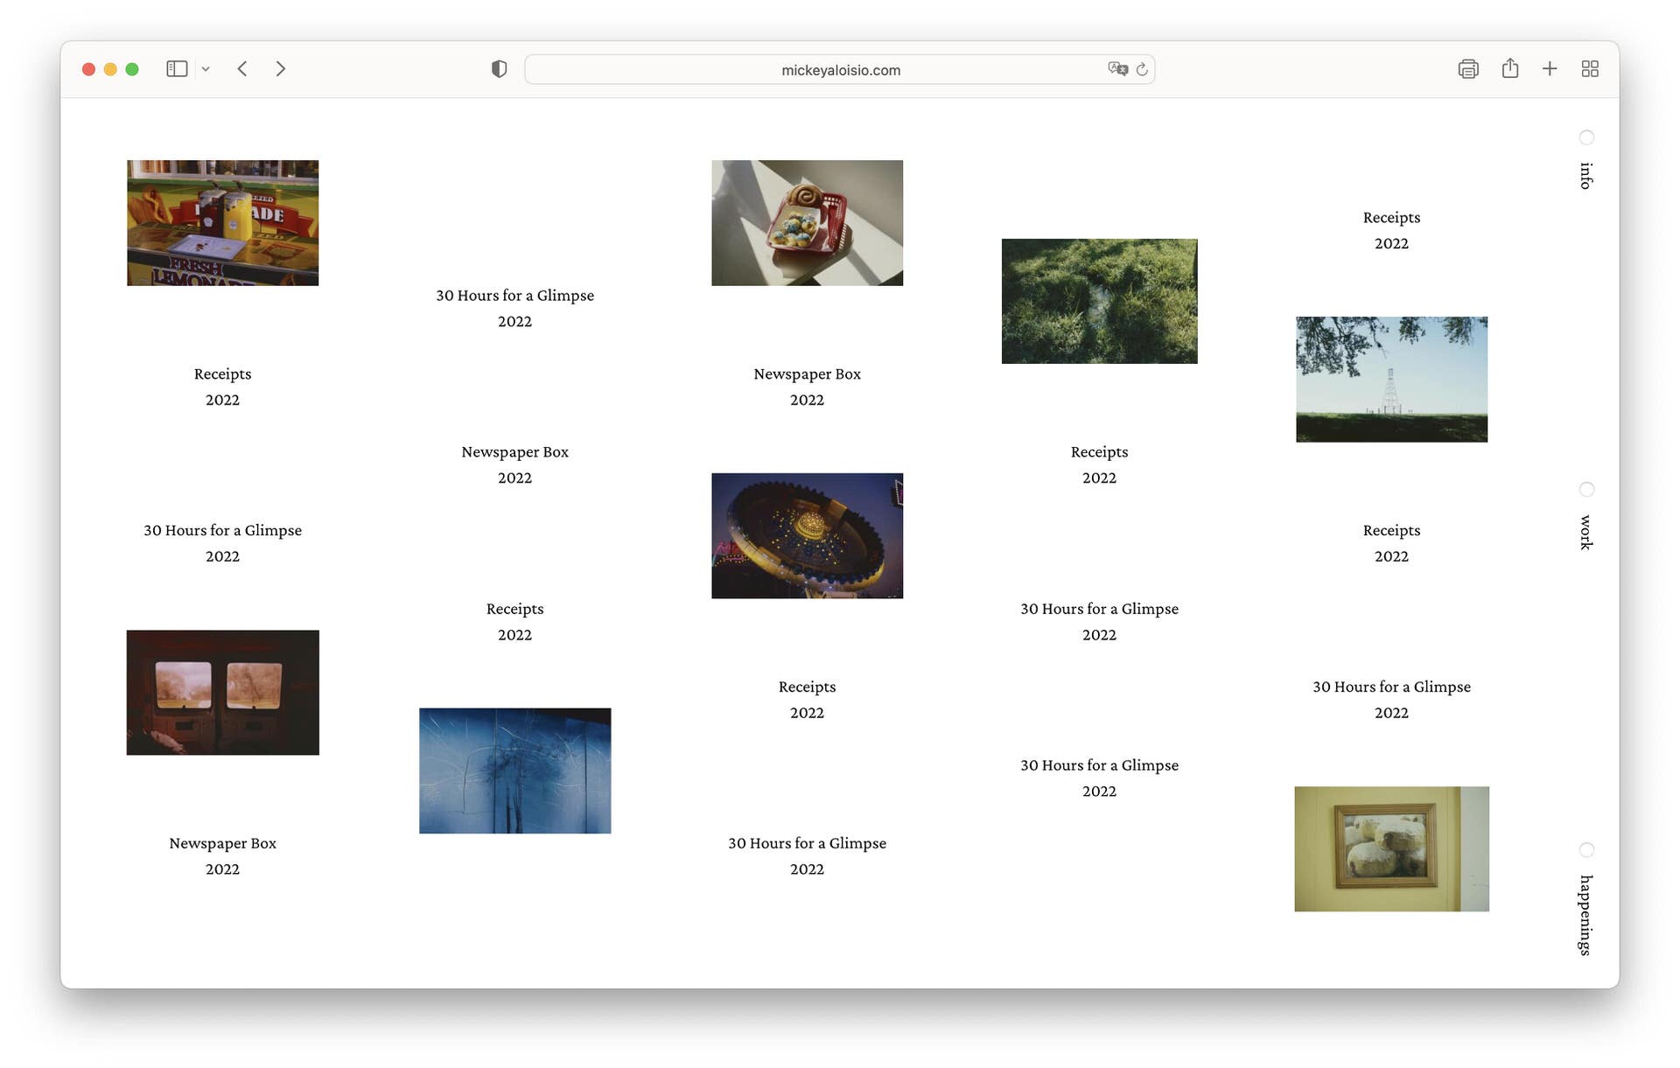Show the tab overview grid
Image resolution: width=1680 pixels, height=1068 pixels.
[x=1590, y=69]
